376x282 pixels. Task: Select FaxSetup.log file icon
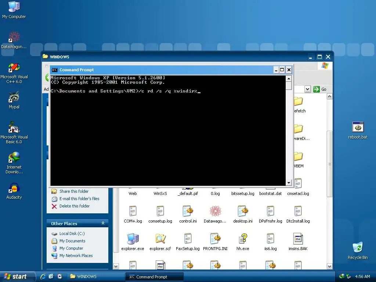click(188, 239)
